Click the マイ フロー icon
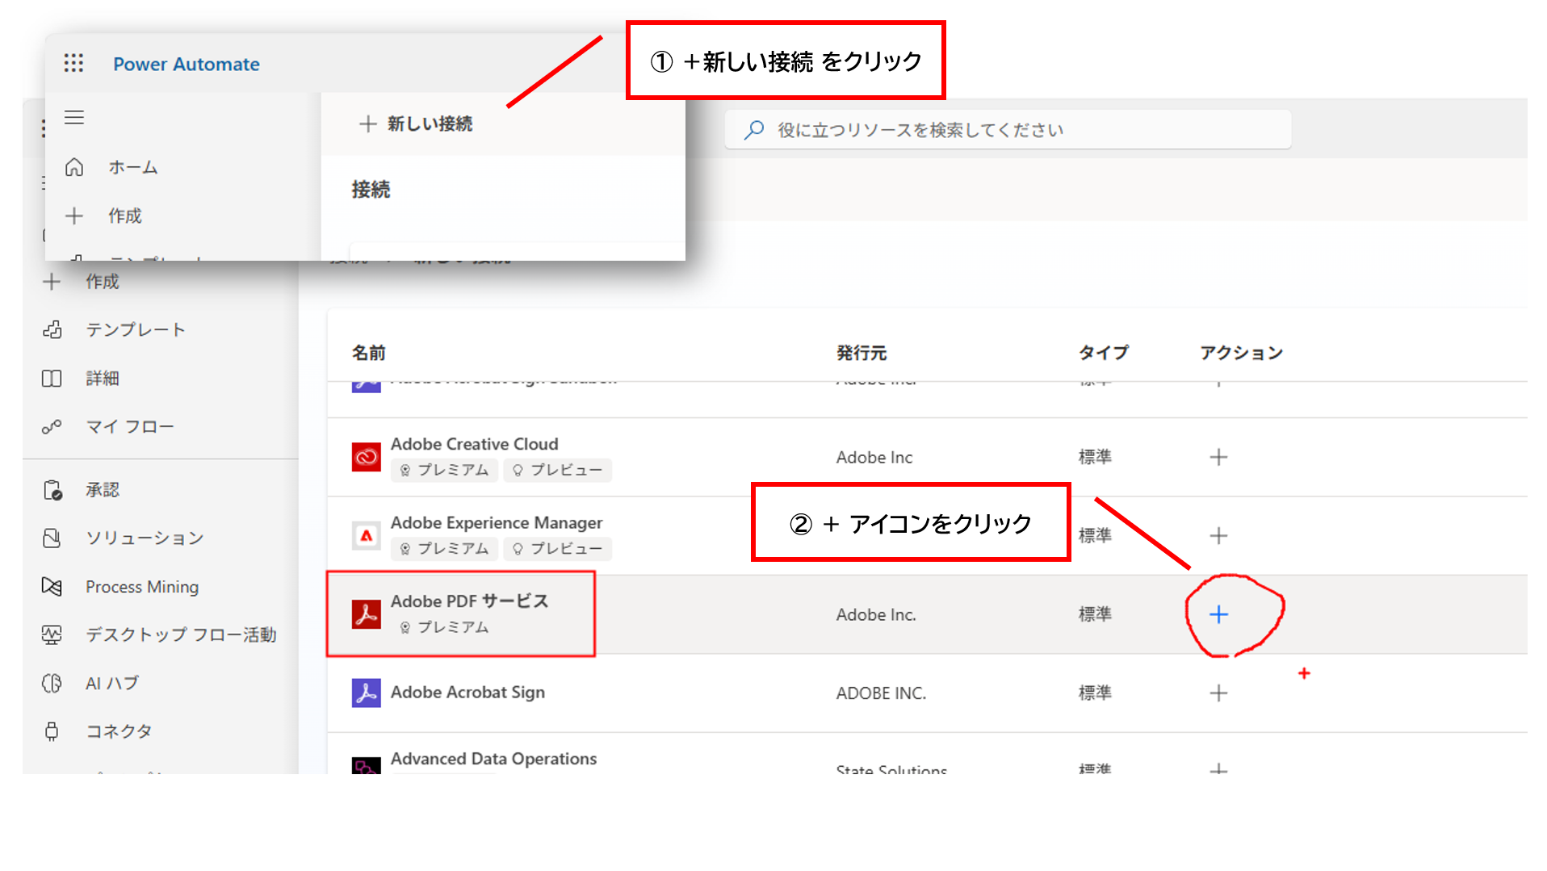The width and height of the screenshot is (1547, 871). point(52,426)
